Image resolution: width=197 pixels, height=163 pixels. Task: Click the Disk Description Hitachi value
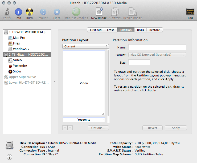pyautogui.click(x=72, y=143)
